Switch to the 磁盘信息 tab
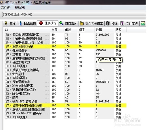This screenshot has width=149, height=130. coord(27,23)
